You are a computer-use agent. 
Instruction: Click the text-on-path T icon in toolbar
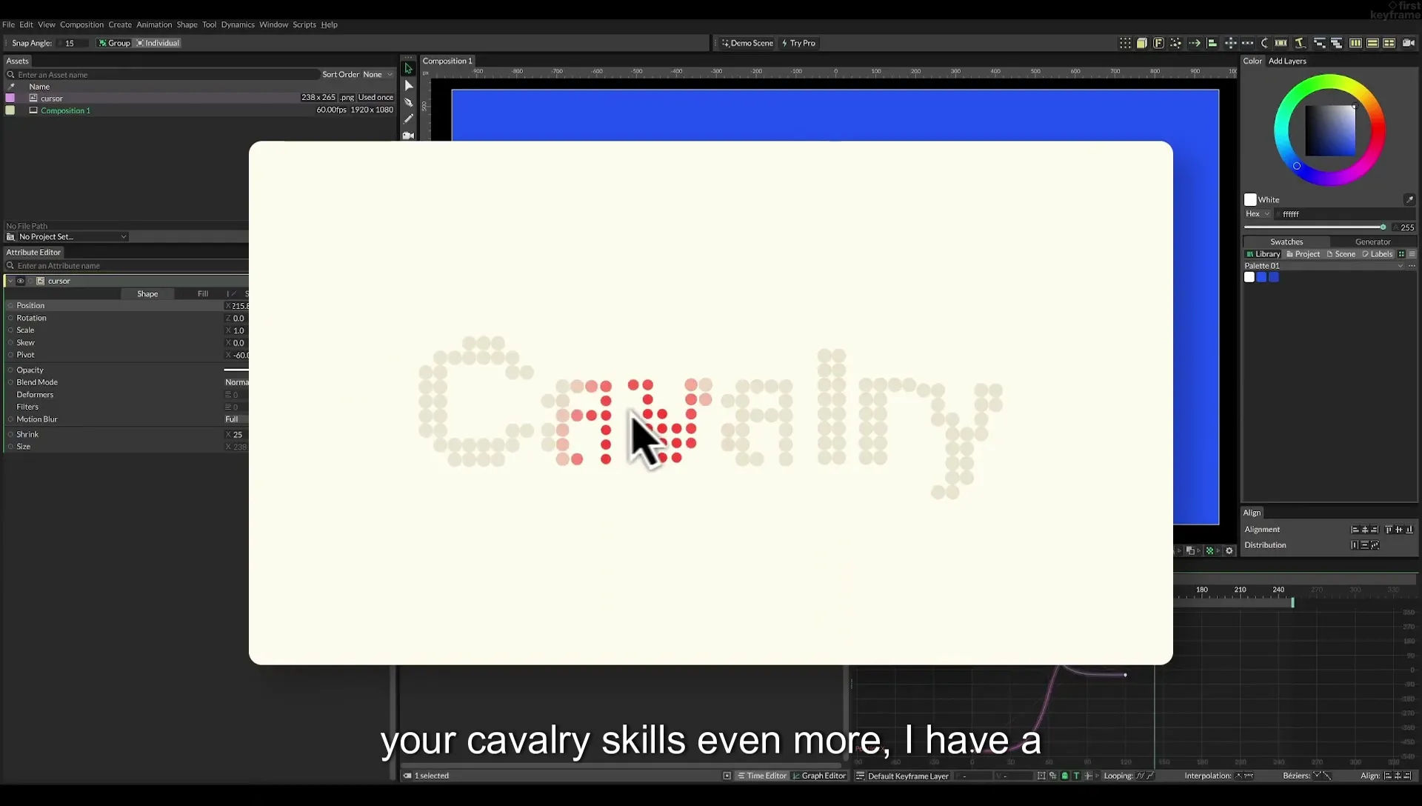[1300, 43]
